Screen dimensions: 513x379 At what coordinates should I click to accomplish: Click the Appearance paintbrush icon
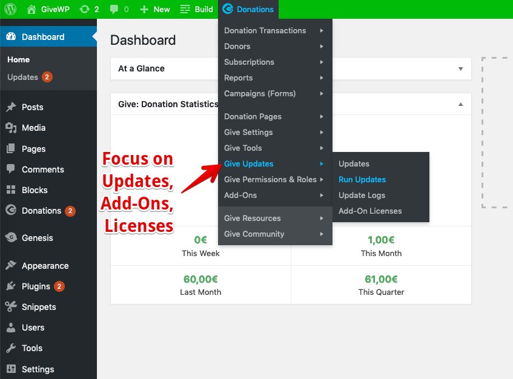click(11, 265)
